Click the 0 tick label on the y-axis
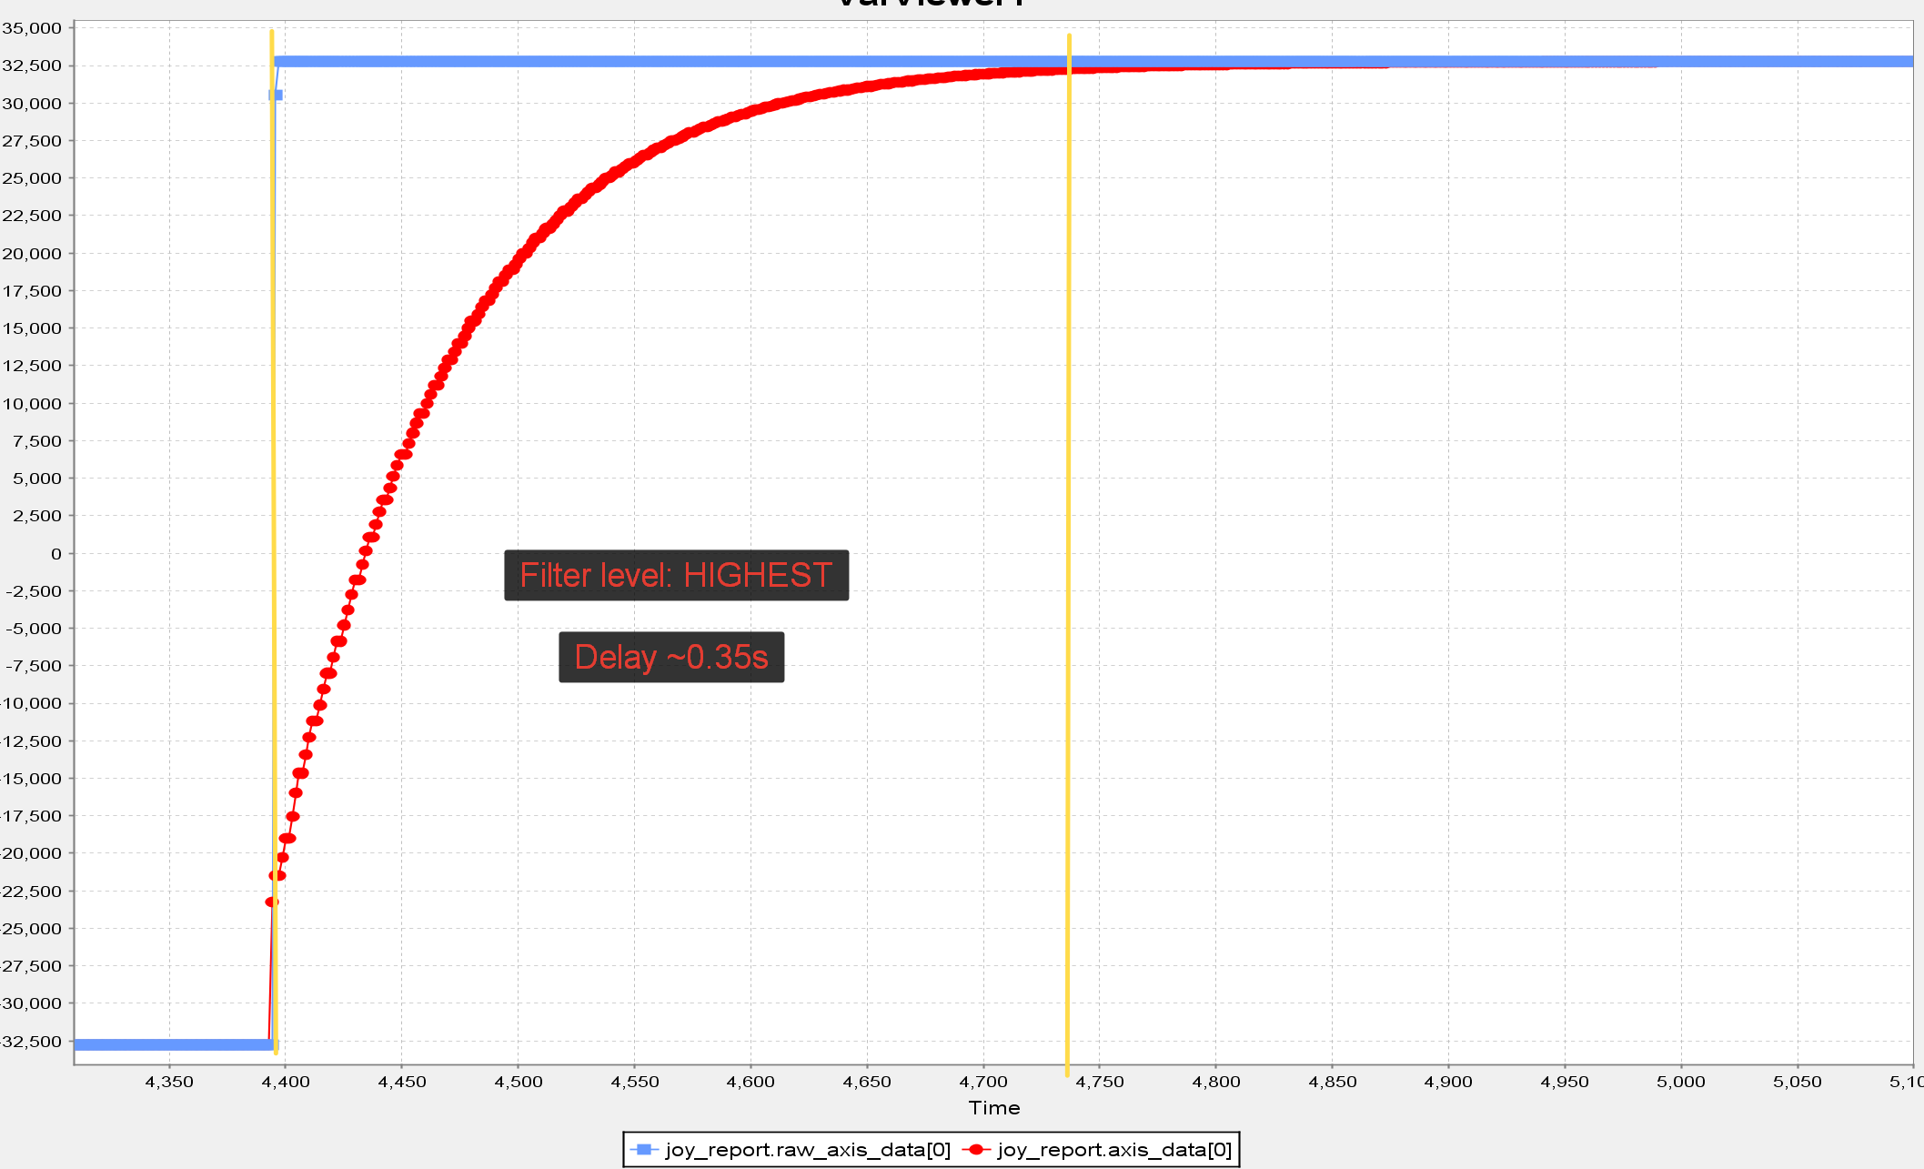The image size is (1924, 1169). tap(56, 553)
